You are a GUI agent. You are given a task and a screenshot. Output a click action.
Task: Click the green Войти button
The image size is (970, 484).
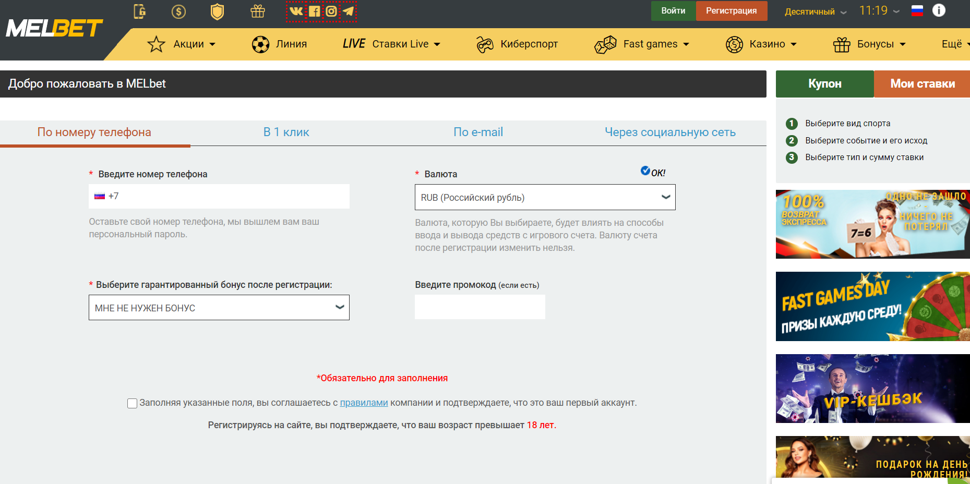[674, 11]
